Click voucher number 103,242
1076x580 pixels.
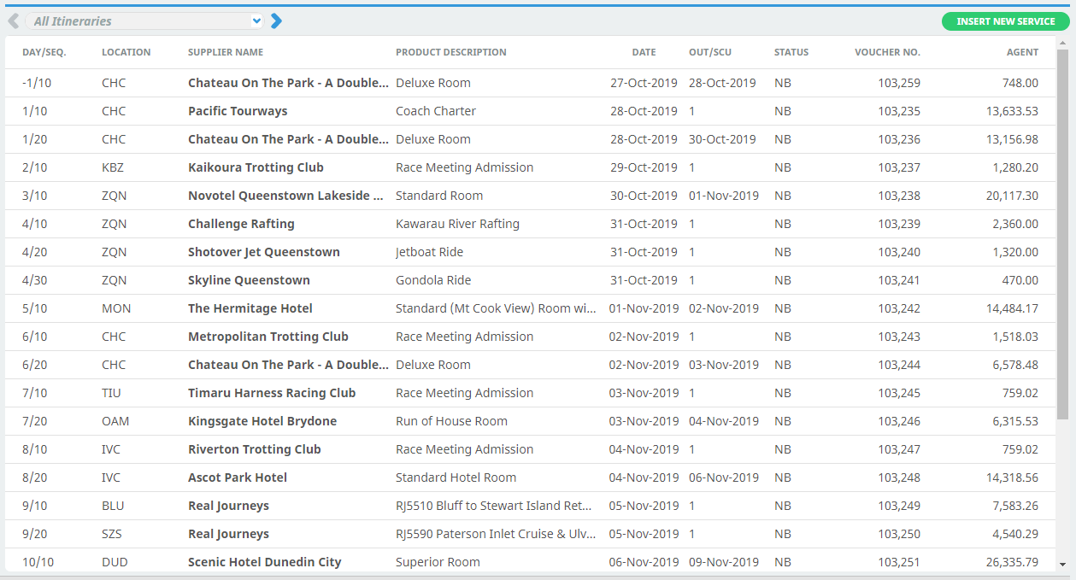click(899, 308)
